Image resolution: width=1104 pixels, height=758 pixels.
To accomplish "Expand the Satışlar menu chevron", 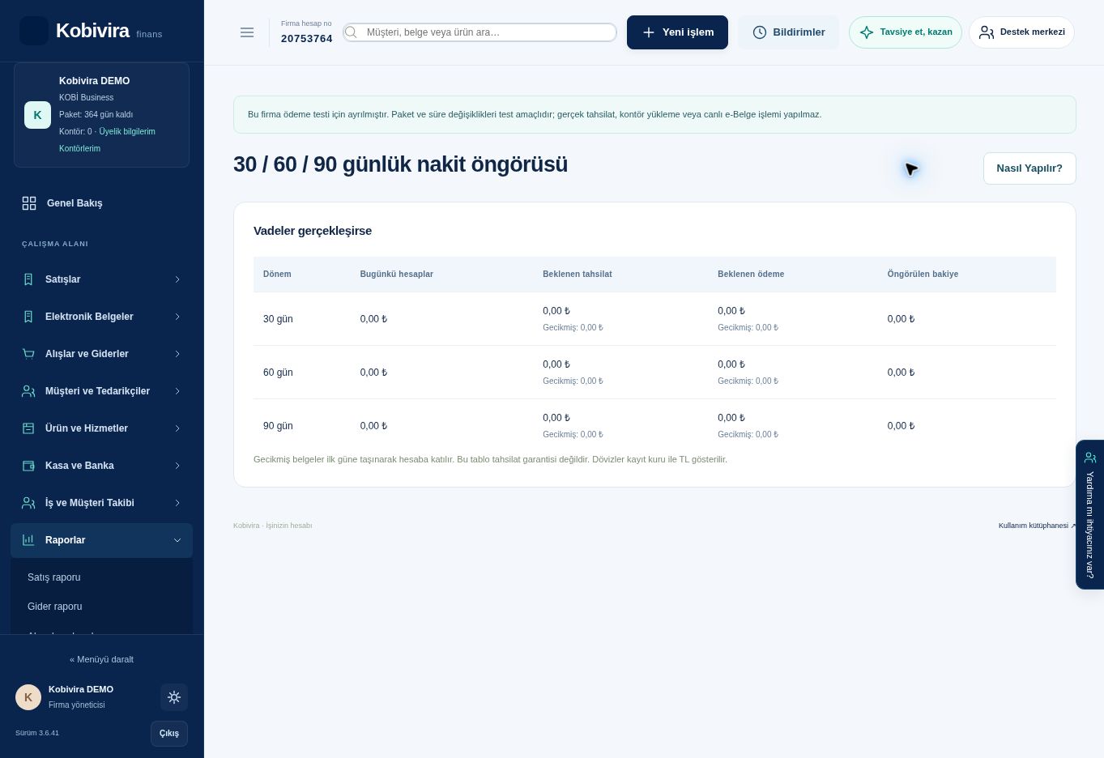I will pyautogui.click(x=177, y=279).
